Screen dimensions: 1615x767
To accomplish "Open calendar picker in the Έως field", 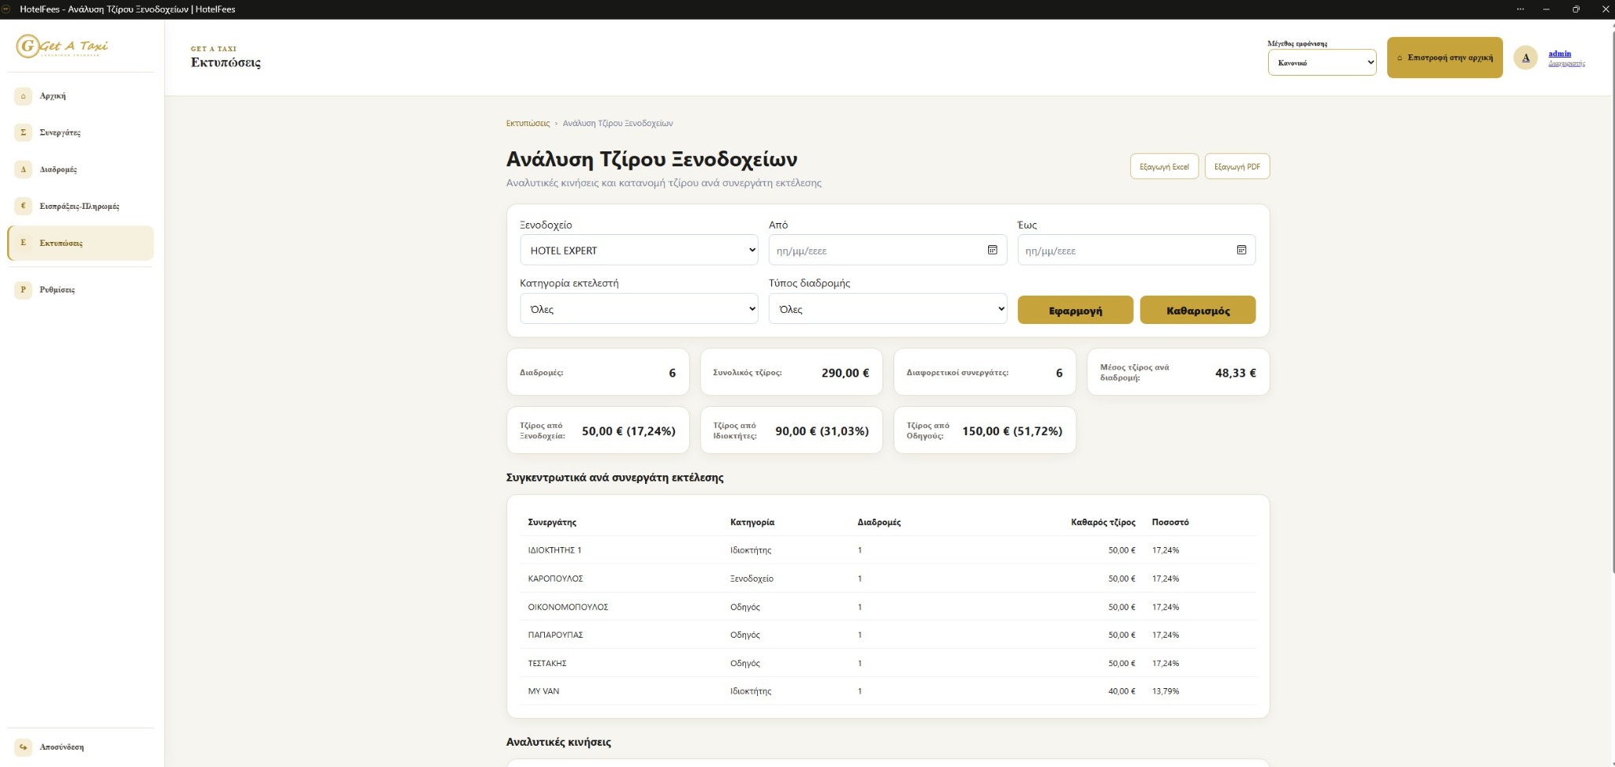I will click(x=1241, y=250).
